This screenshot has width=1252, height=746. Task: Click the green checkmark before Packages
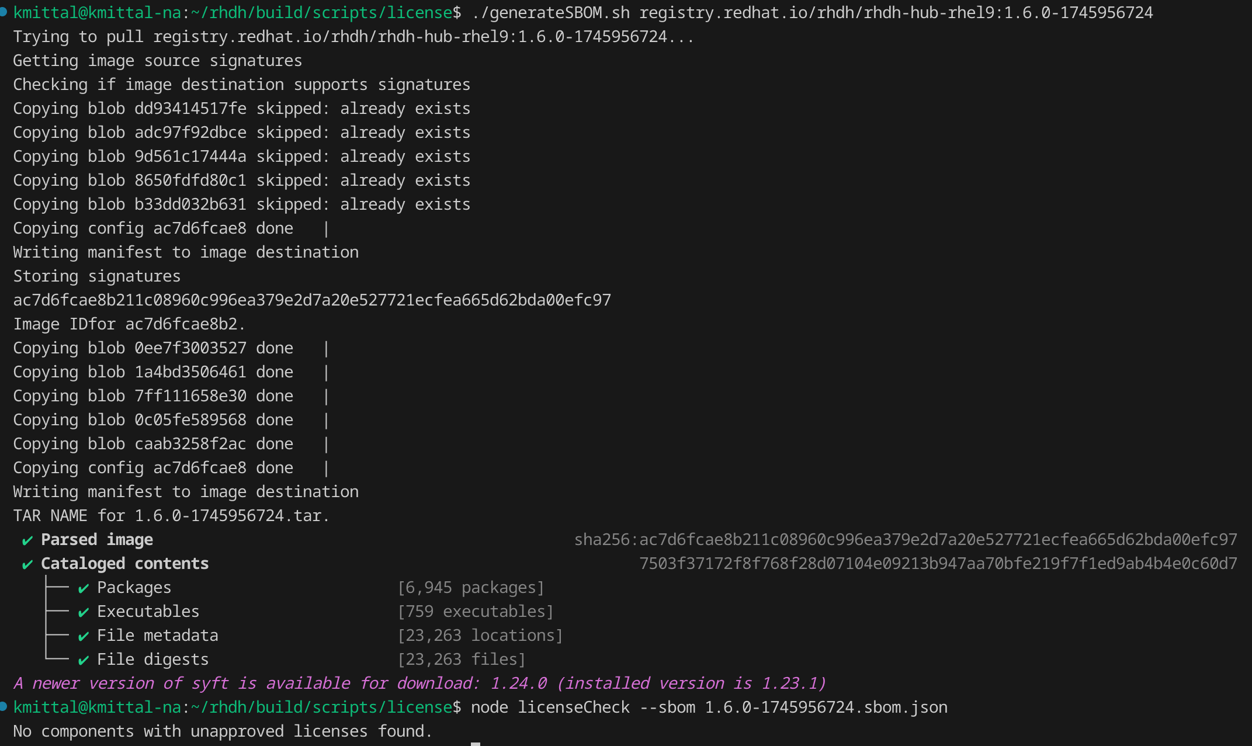click(84, 588)
